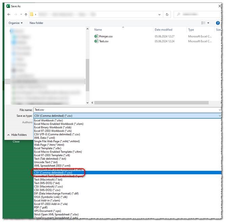
Task: Go up one folder level
Action: [x=26, y=15]
